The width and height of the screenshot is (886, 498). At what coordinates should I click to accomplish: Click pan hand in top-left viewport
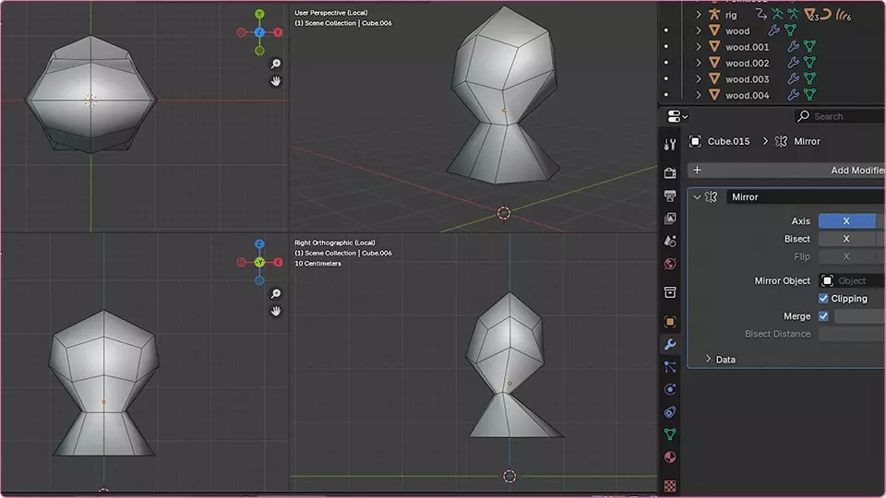coord(276,81)
